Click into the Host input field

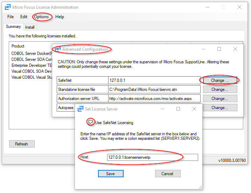tap(152, 157)
